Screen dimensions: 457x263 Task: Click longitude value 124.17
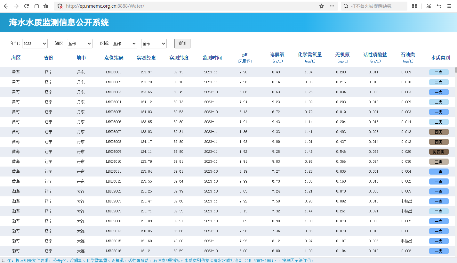click(x=146, y=142)
